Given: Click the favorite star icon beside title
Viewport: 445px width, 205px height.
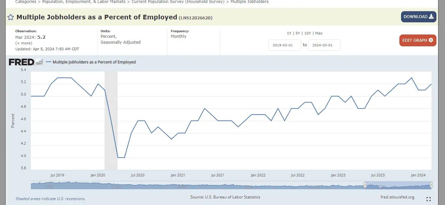Looking at the screenshot, I should point(11,17).
